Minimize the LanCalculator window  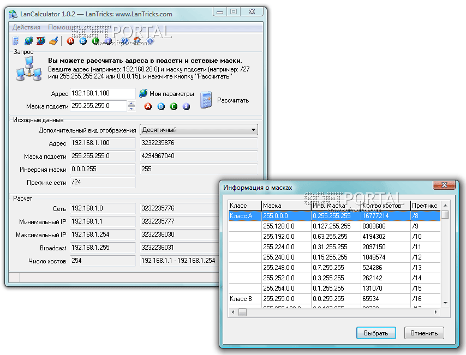point(220,12)
